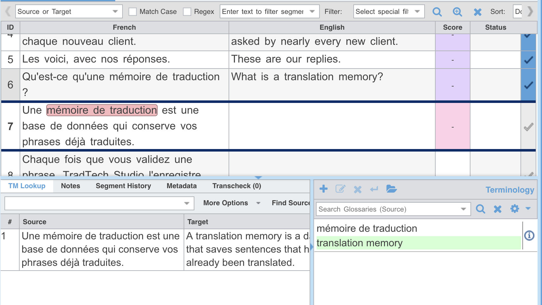Confirm segment 7 with the checkmark
The width and height of the screenshot is (542, 305).
pyautogui.click(x=528, y=127)
